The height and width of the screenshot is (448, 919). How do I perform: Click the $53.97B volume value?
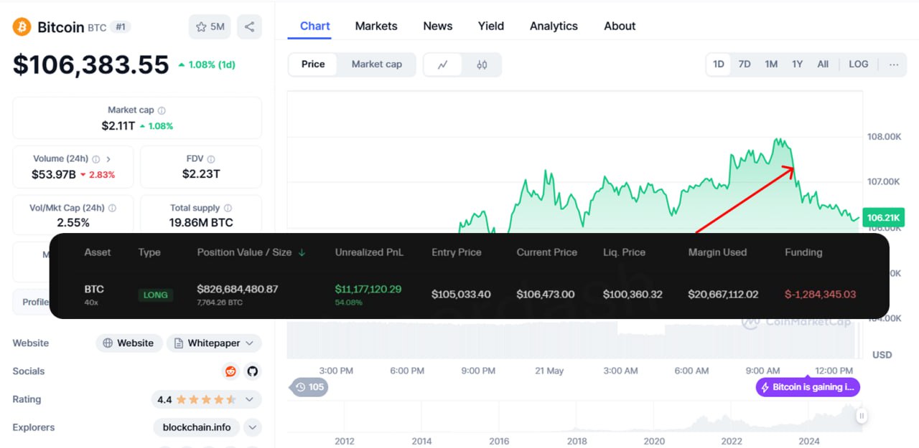click(x=54, y=174)
